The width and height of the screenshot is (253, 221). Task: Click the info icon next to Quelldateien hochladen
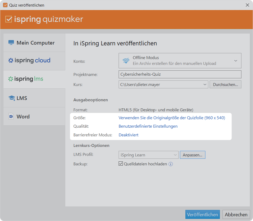tap(171, 164)
